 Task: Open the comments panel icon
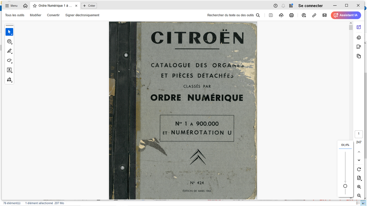(359, 37)
